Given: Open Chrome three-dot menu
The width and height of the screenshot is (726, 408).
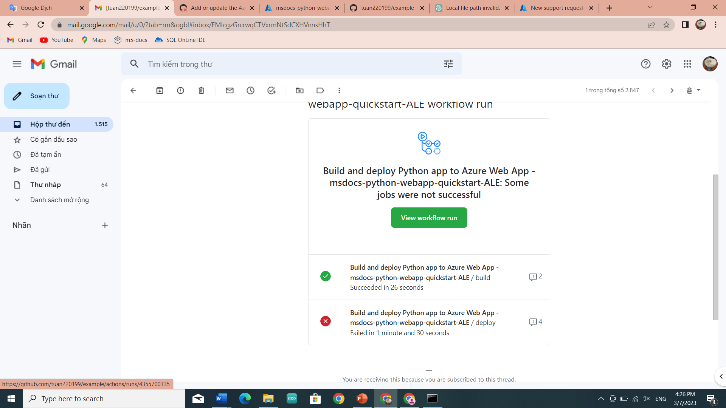Looking at the screenshot, I should pyautogui.click(x=715, y=25).
